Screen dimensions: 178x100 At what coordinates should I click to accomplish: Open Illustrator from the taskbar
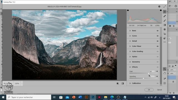pyautogui.click(x=86, y=97)
